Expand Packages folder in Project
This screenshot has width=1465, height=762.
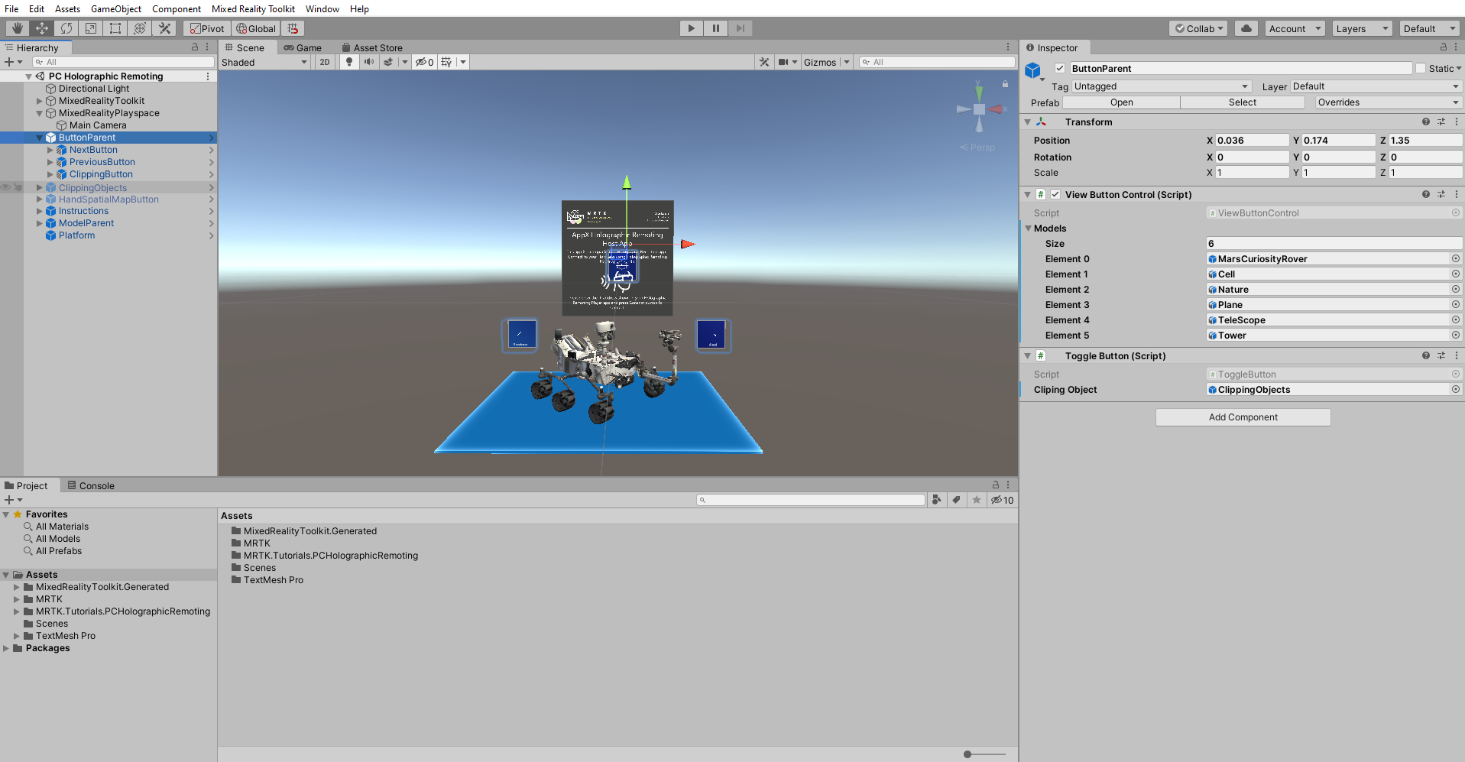click(x=6, y=648)
